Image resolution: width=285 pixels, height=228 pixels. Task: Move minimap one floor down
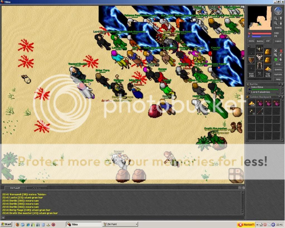281,23
